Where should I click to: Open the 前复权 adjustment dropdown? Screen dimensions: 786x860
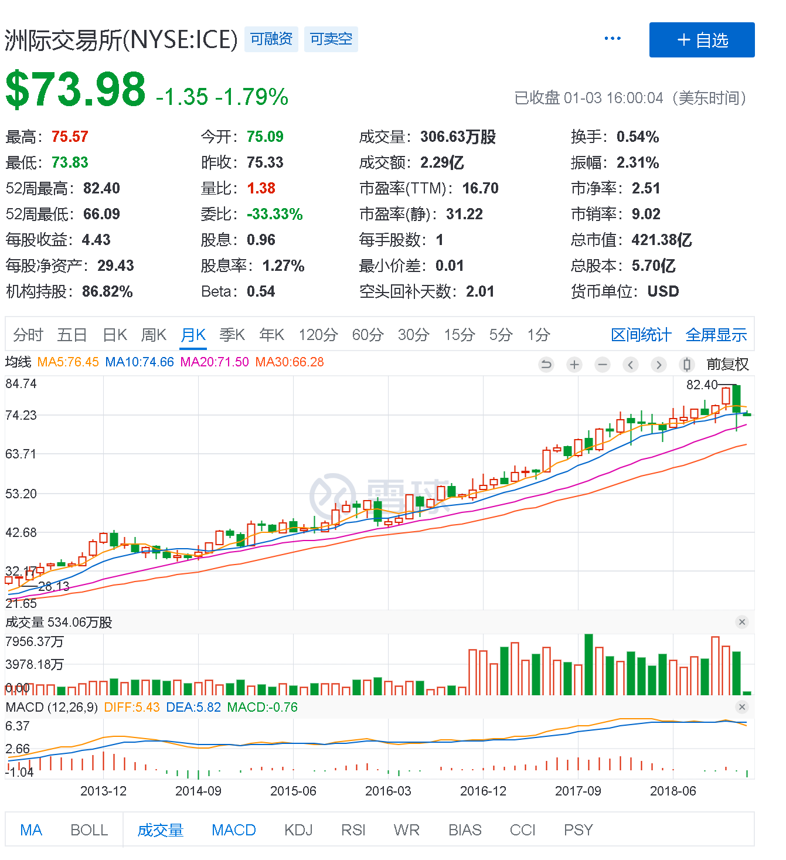point(727,365)
